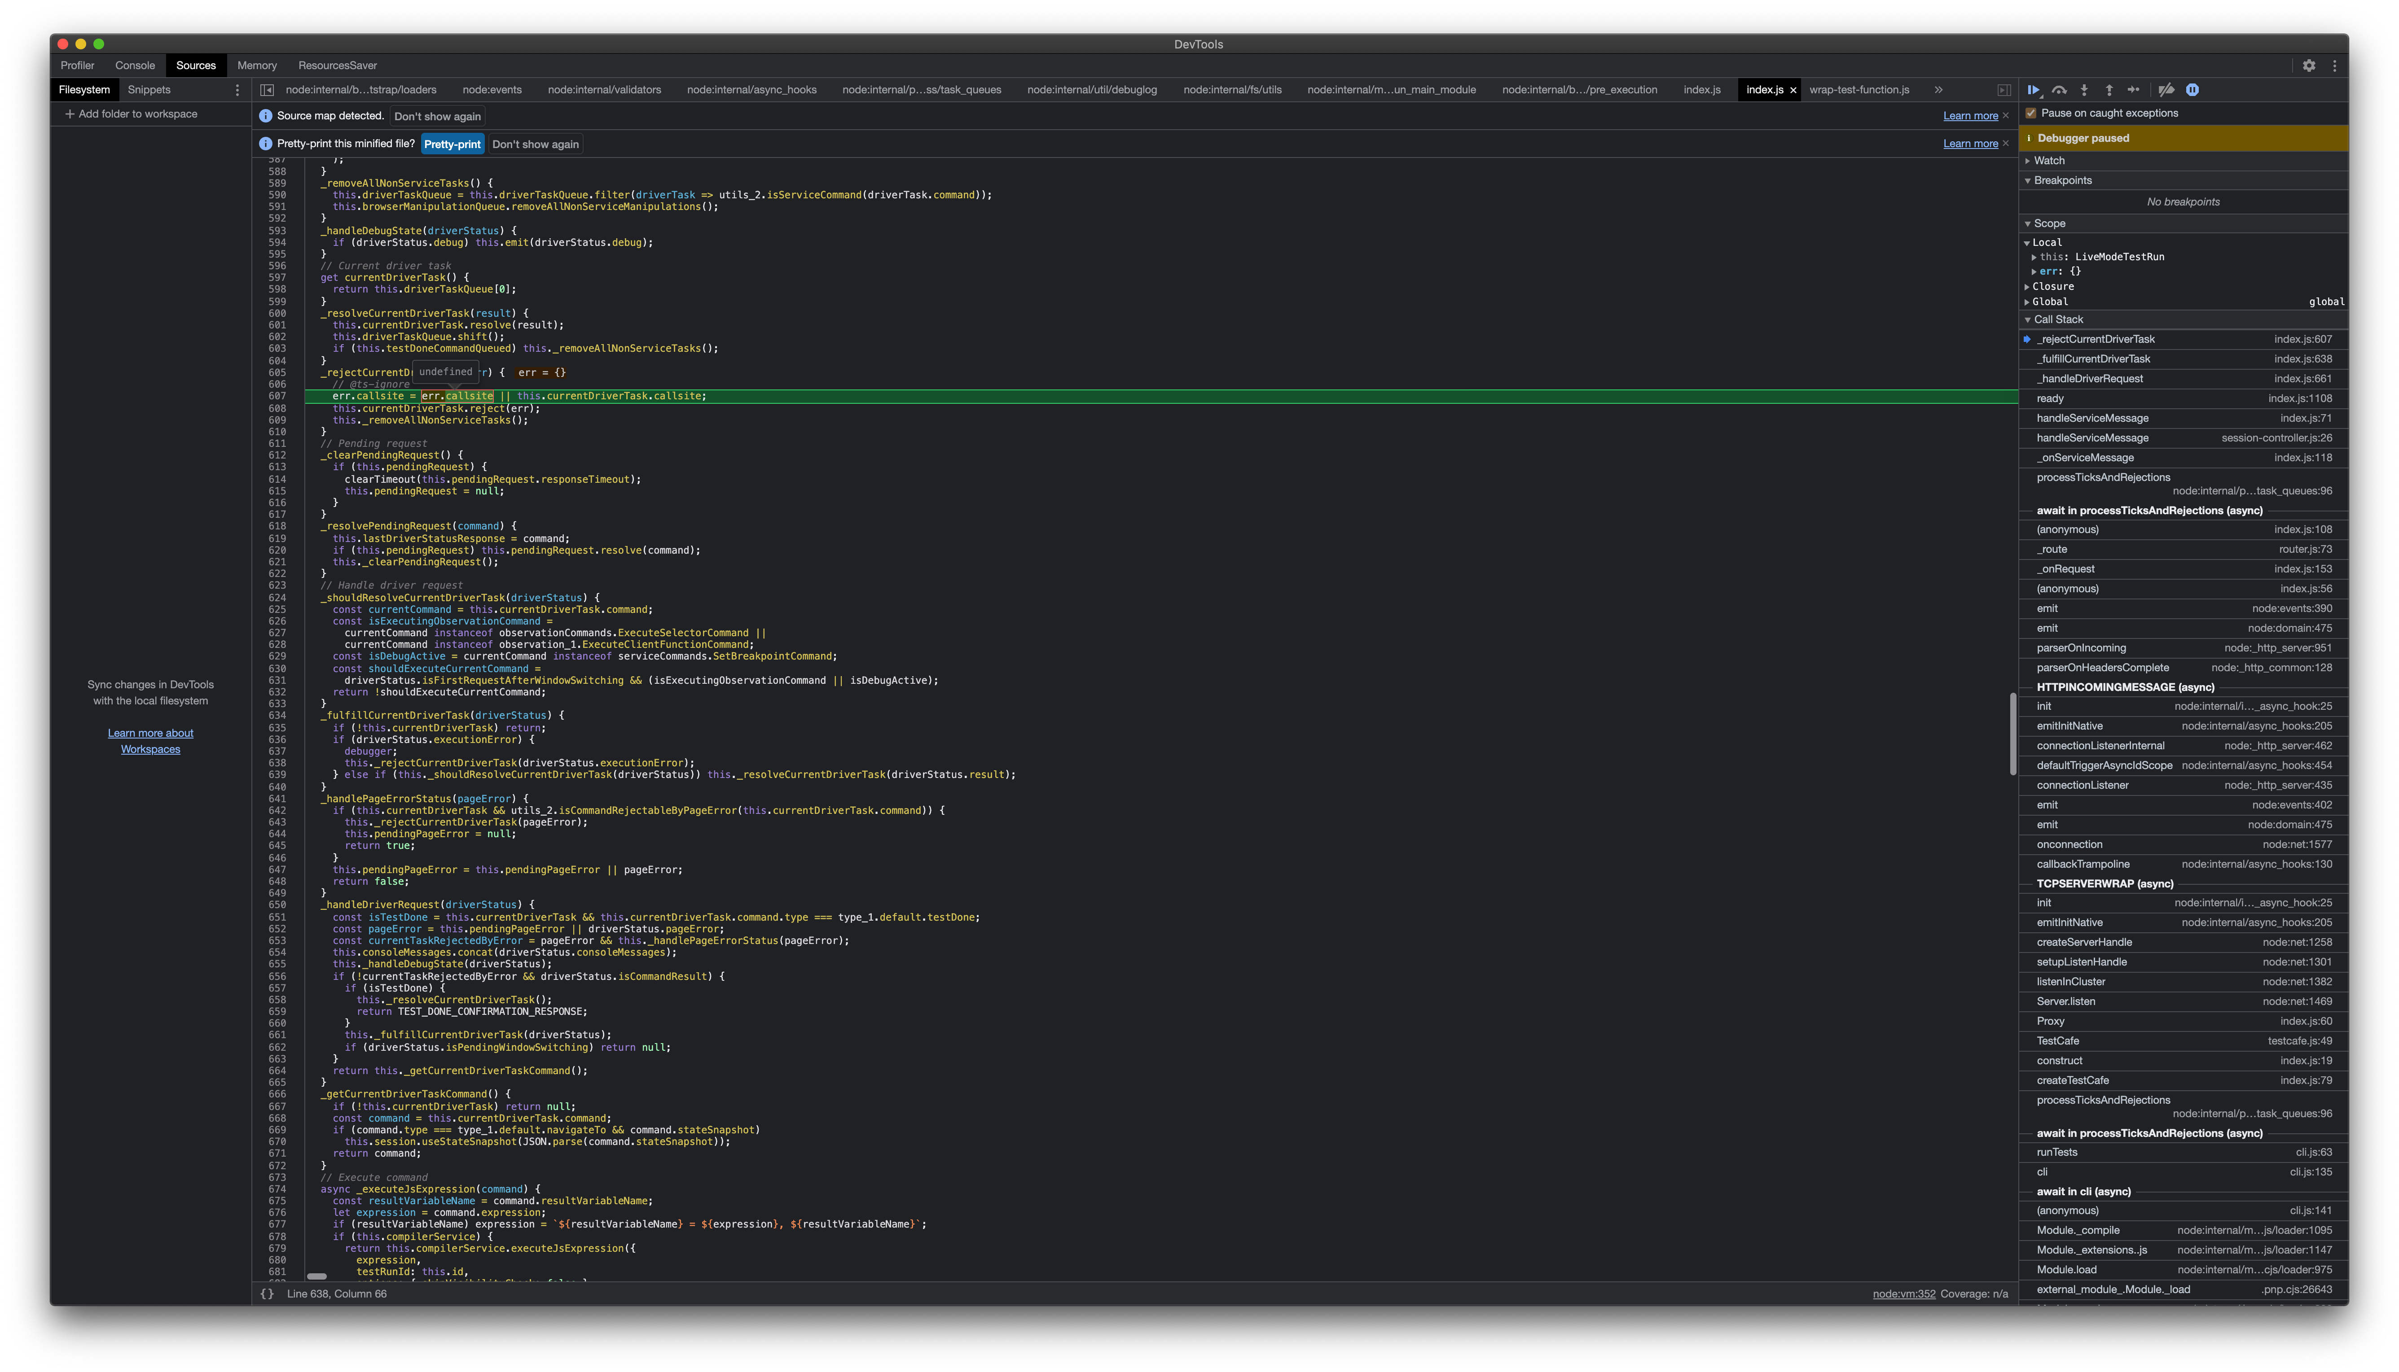Click the Step icon with arrow-dot
Screen dimensions: 2399x1372
click(x=2134, y=91)
